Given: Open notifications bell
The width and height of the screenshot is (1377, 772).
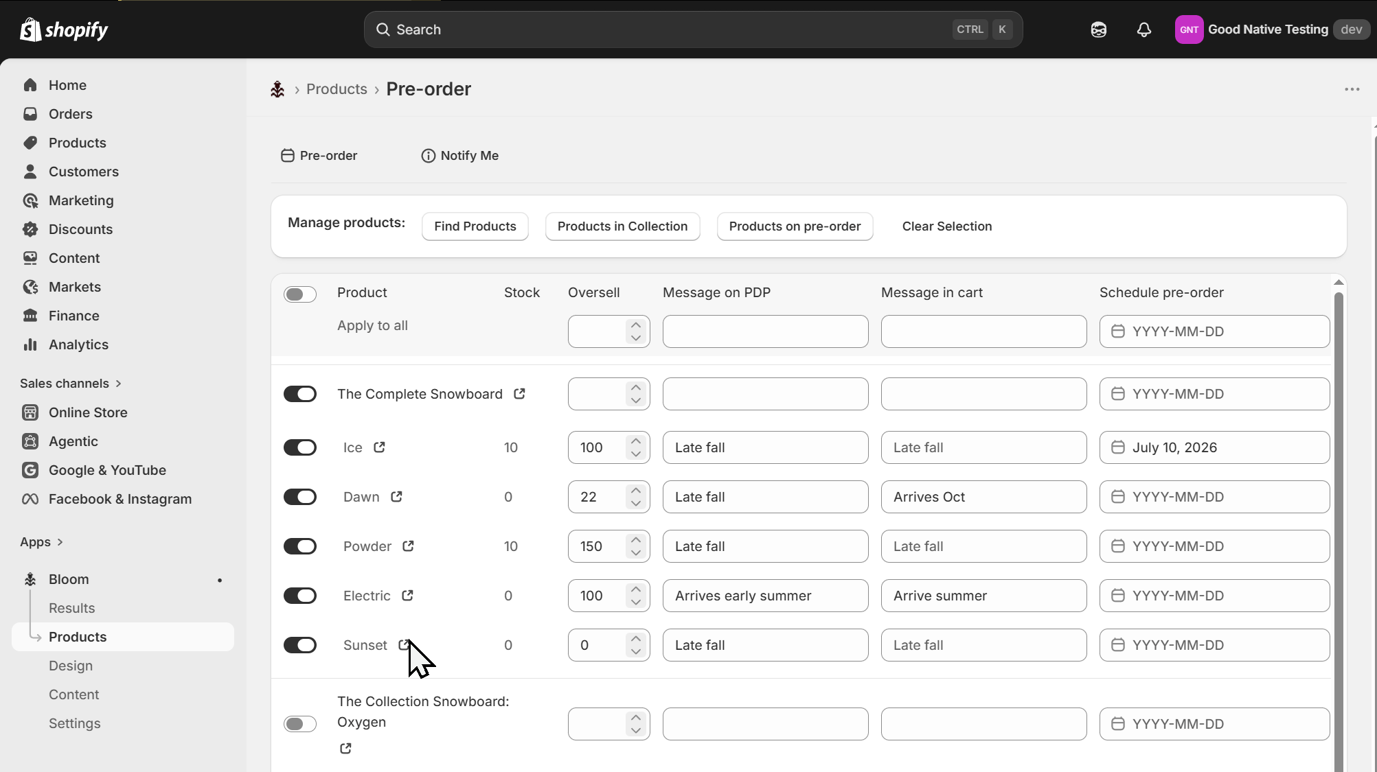Looking at the screenshot, I should point(1143,30).
